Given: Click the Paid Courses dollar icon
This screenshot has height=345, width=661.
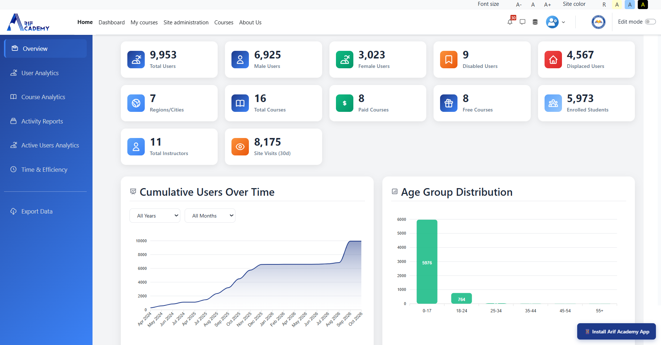Looking at the screenshot, I should [x=345, y=103].
